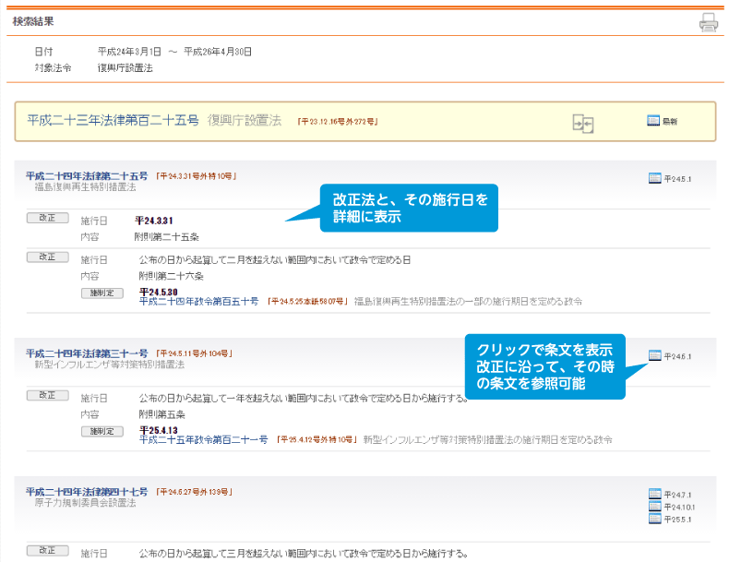Image resolution: width=729 pixels, height=562 pixels.
Task: Select gazette reference 平23.12.16号外272号
Action: (338, 122)
